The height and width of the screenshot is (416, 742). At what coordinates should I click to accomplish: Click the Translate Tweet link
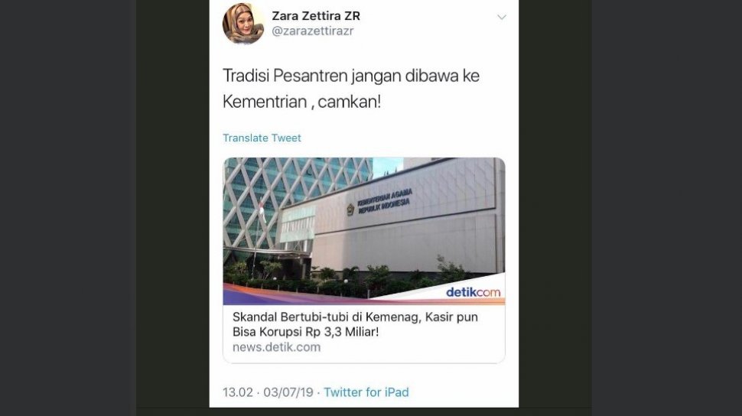(x=262, y=138)
